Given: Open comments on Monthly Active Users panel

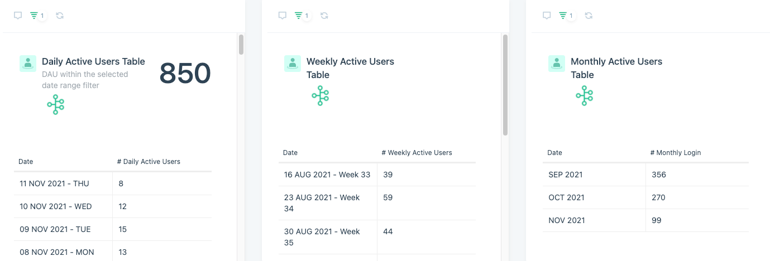Looking at the screenshot, I should pos(547,16).
